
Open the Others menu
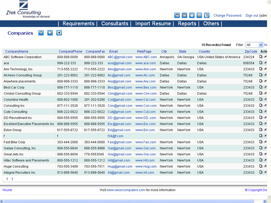(x=211, y=24)
